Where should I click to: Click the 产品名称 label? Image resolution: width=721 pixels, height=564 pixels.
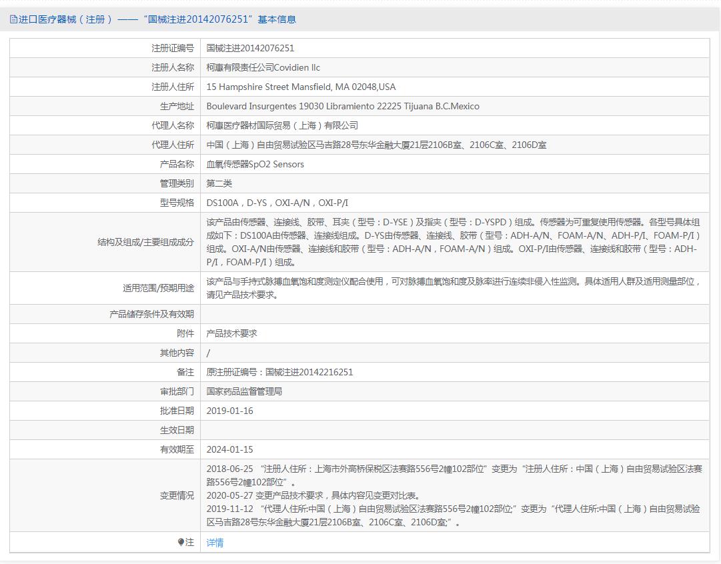(x=177, y=164)
